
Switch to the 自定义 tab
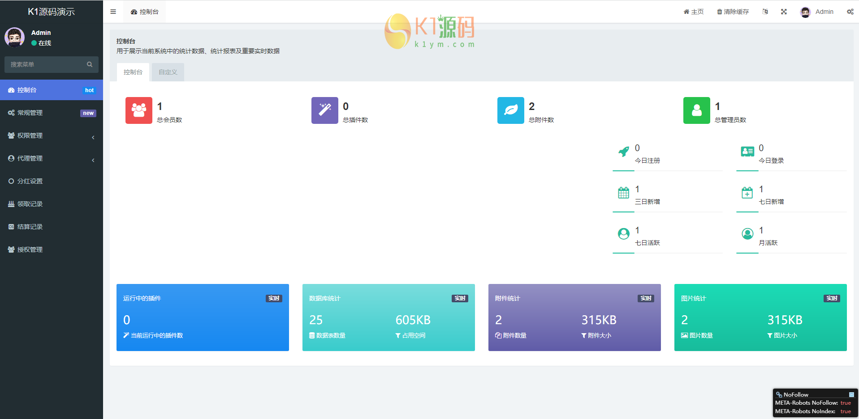(x=168, y=72)
